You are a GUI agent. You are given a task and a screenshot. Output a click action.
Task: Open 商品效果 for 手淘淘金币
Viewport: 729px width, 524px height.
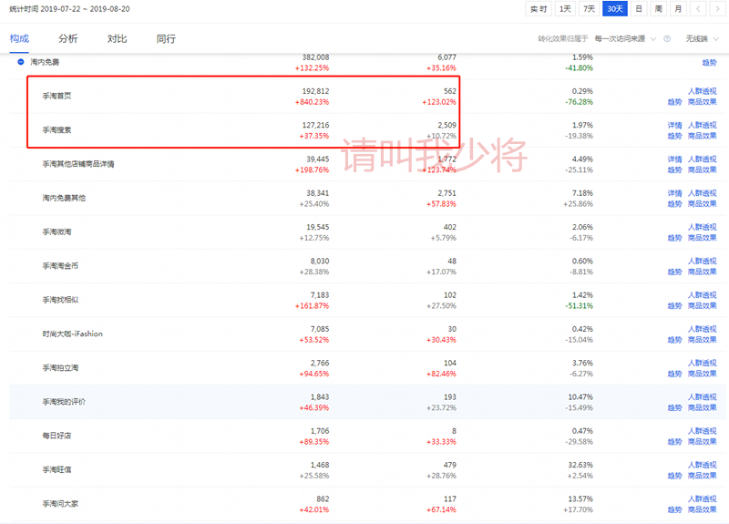[x=702, y=272]
